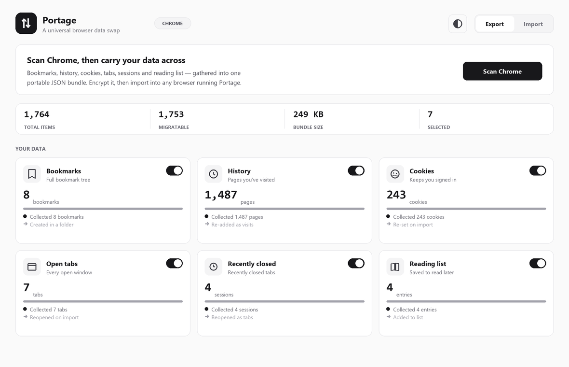Click the CHROME browser badge

coord(173,23)
